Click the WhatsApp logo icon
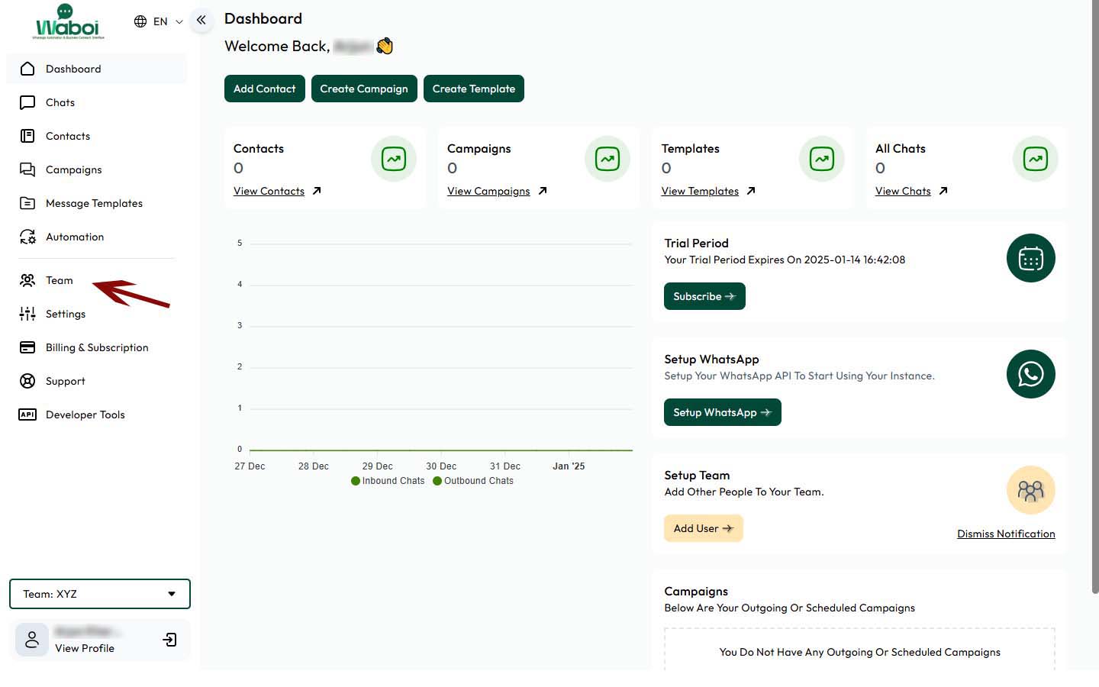 [1031, 374]
